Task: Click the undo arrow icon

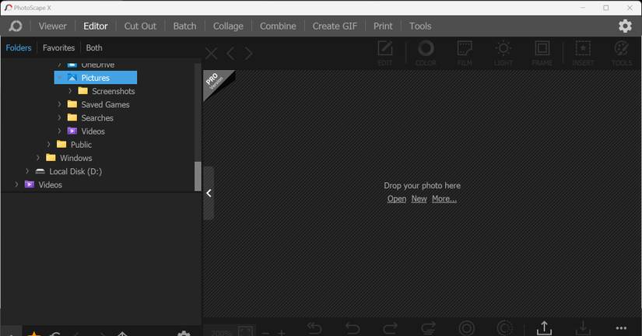Action: click(x=352, y=328)
